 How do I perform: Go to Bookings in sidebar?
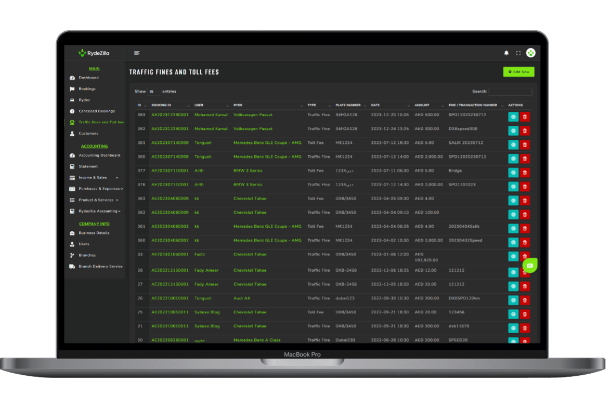click(87, 89)
